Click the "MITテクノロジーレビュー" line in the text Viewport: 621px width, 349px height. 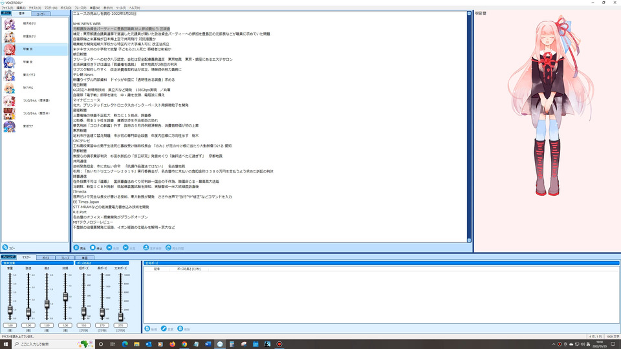pos(93,222)
